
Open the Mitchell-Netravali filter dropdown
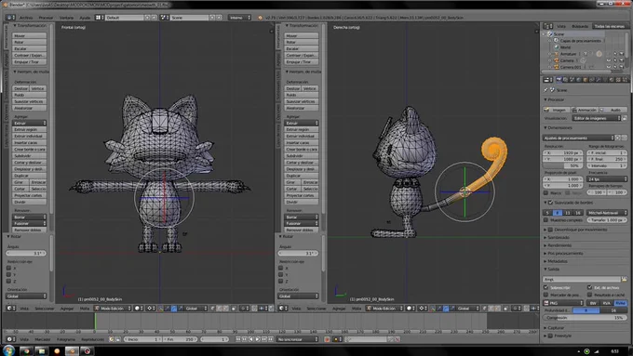coord(607,213)
